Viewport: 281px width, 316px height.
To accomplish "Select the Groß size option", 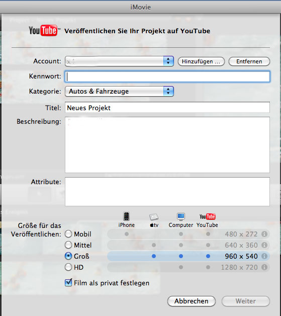I will coord(68,256).
